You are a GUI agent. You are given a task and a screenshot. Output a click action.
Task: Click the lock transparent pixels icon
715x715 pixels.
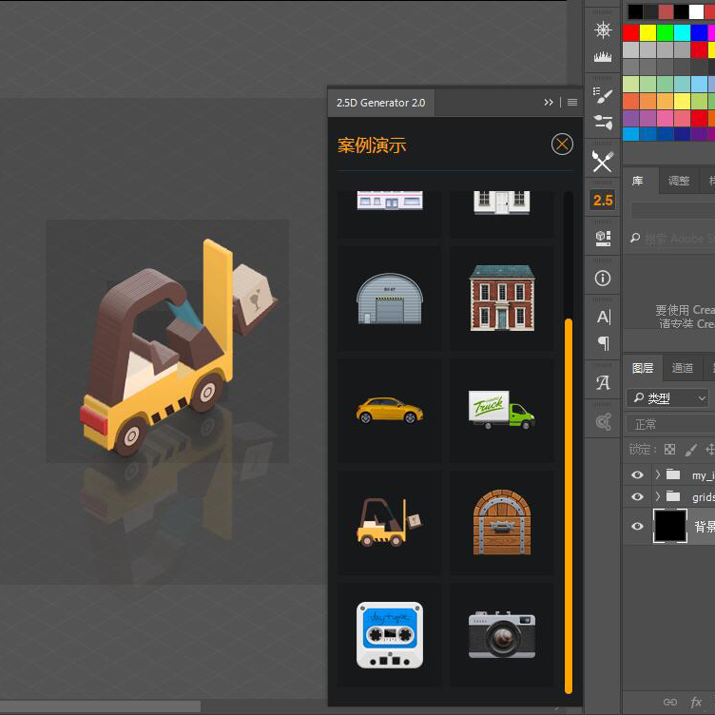[670, 450]
